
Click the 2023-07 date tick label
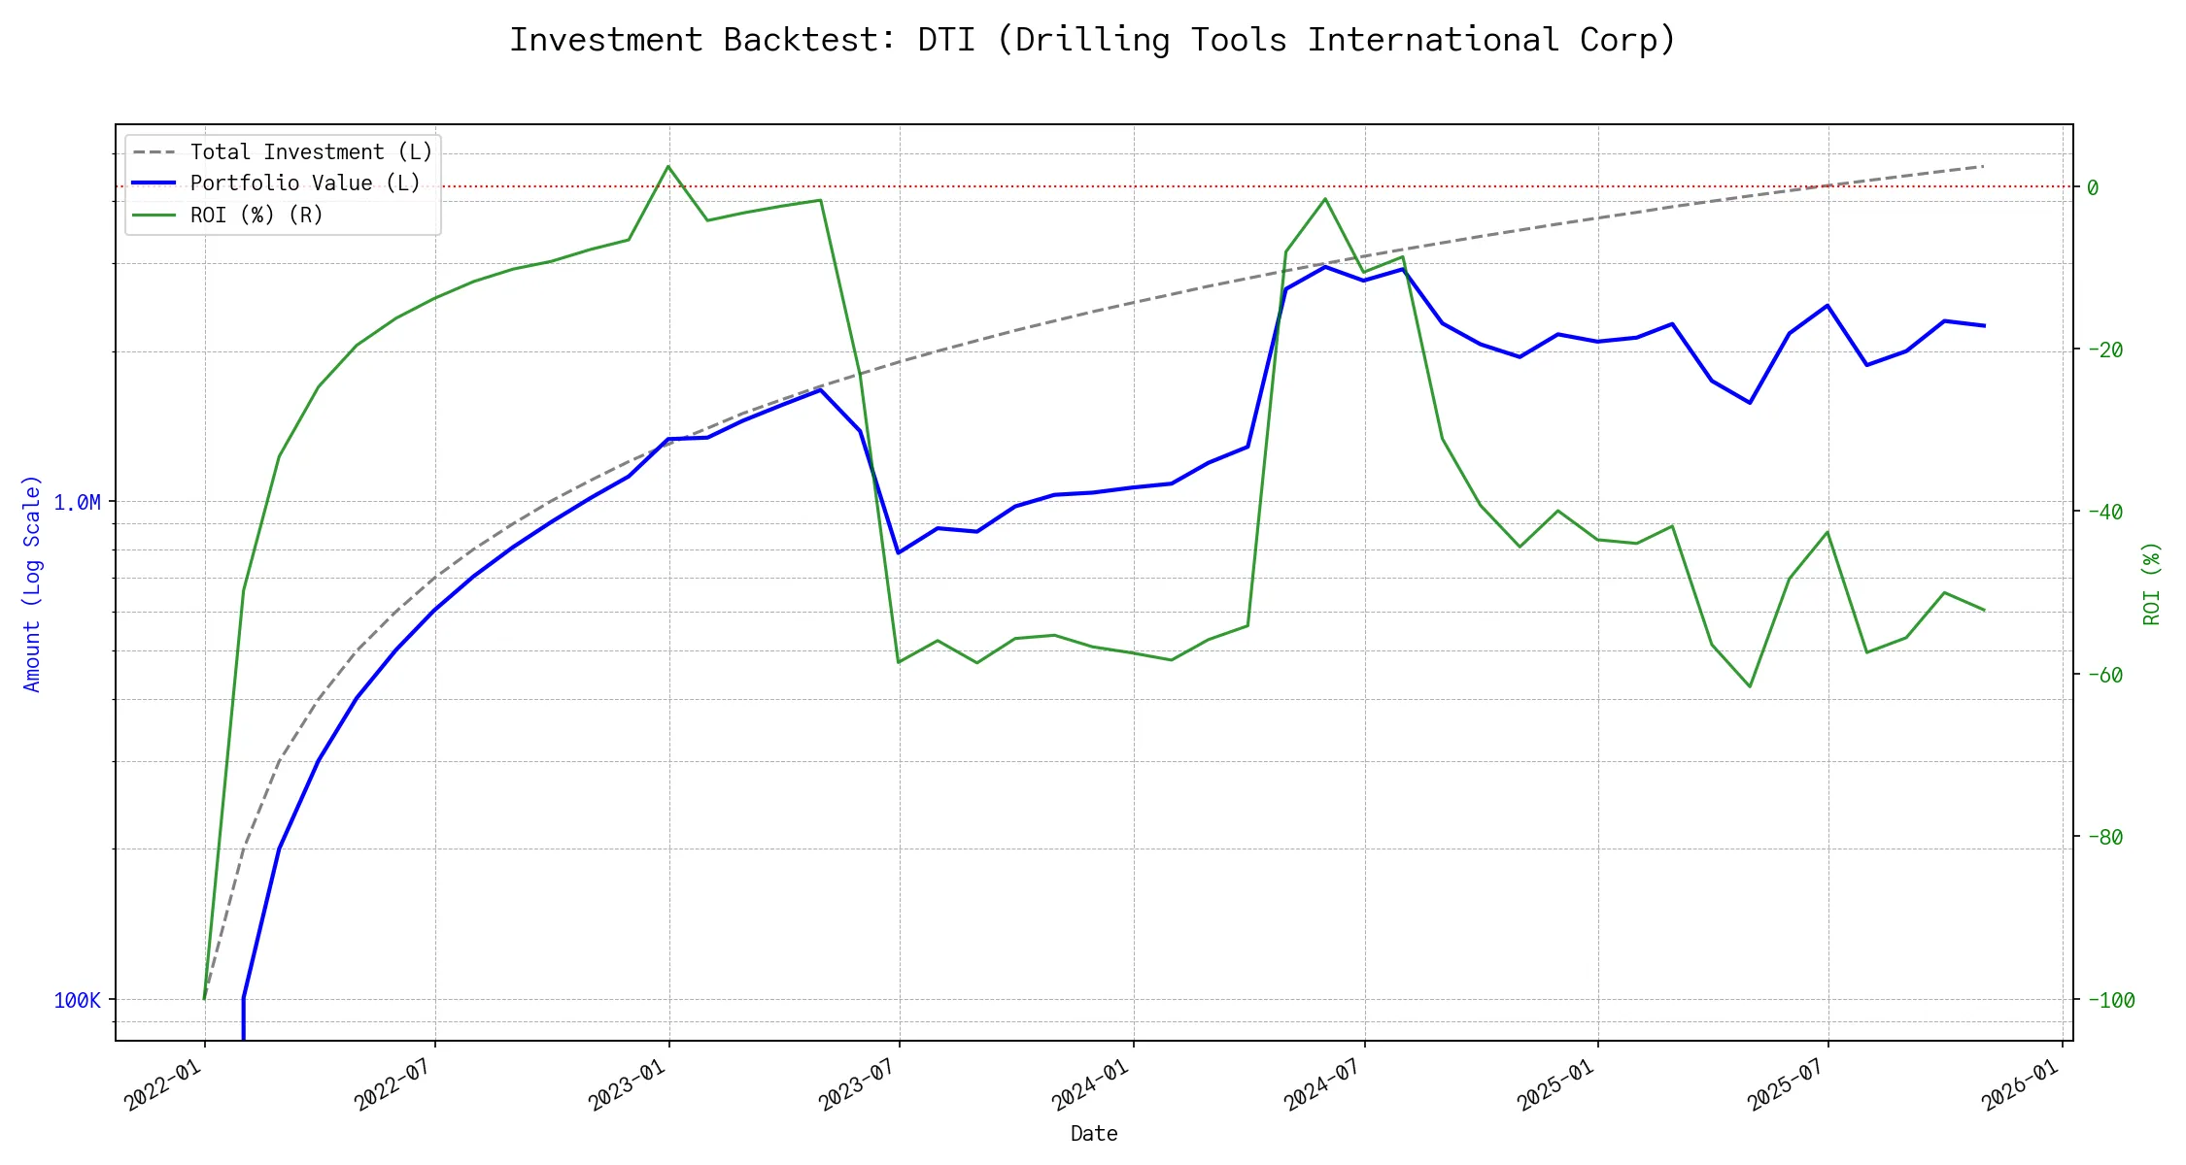click(858, 1083)
